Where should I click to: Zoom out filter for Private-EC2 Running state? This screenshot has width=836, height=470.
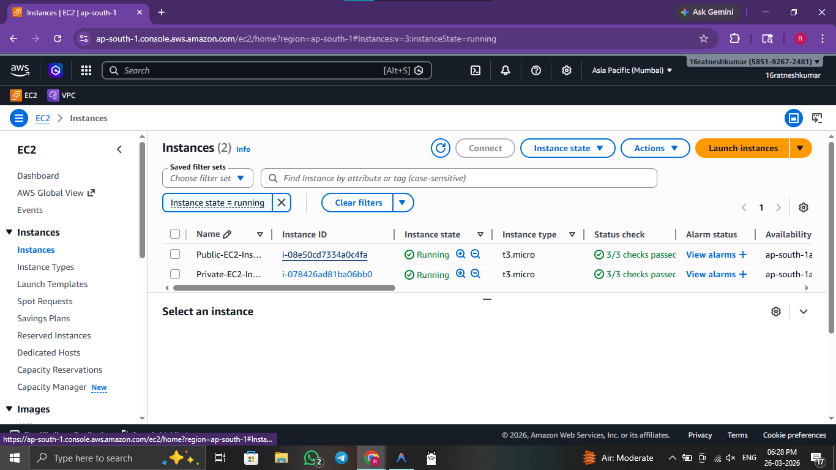pyautogui.click(x=476, y=274)
